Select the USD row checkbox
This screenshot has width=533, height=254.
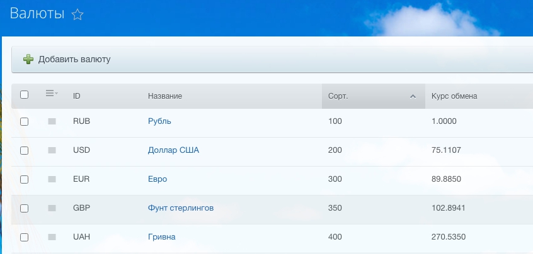click(x=25, y=151)
